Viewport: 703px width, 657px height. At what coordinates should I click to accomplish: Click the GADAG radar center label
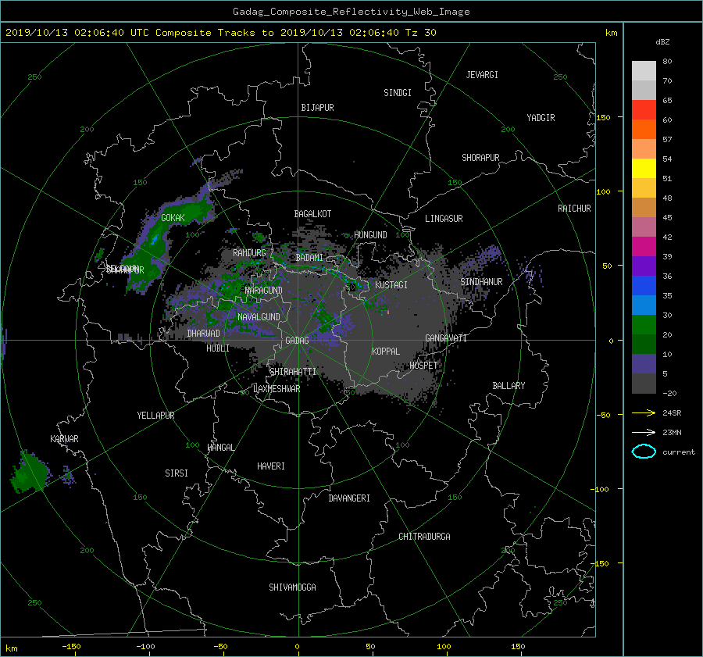click(297, 341)
